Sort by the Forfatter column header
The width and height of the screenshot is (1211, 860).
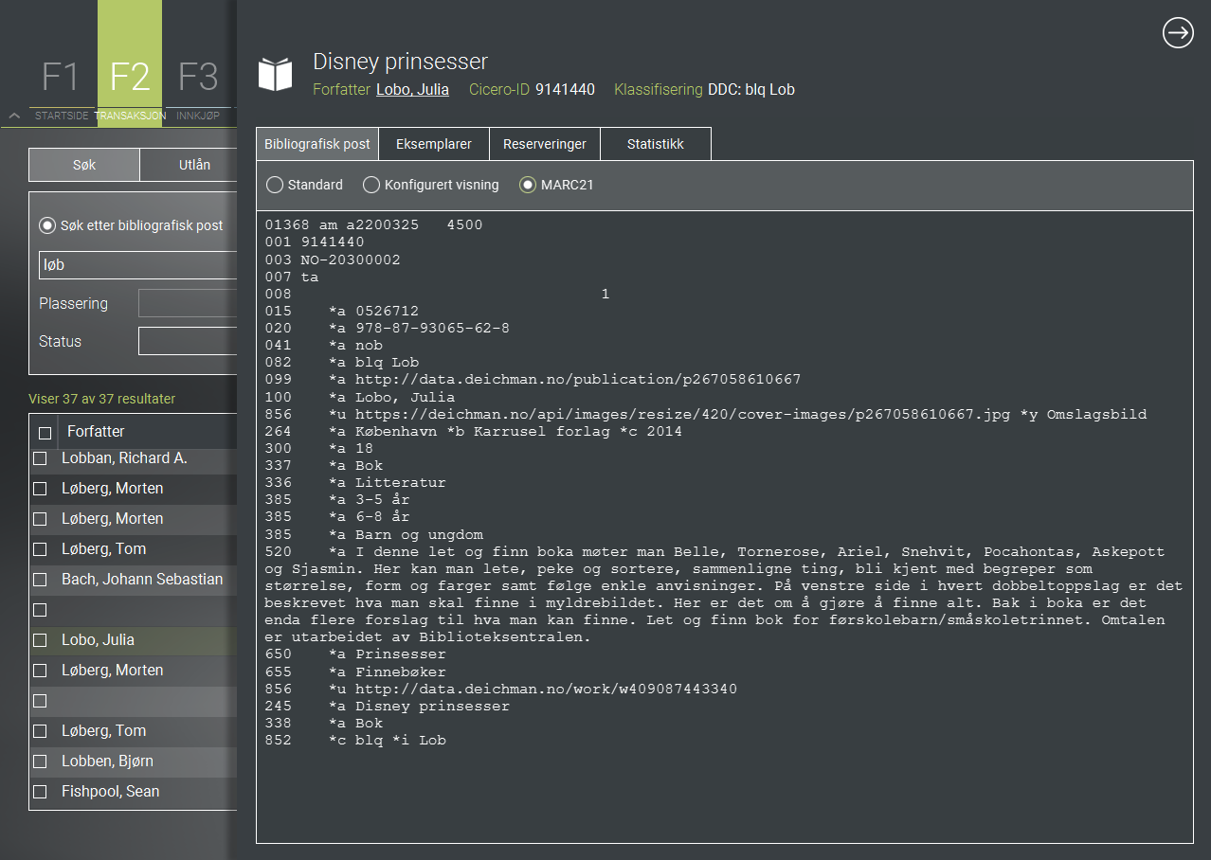[96, 432]
